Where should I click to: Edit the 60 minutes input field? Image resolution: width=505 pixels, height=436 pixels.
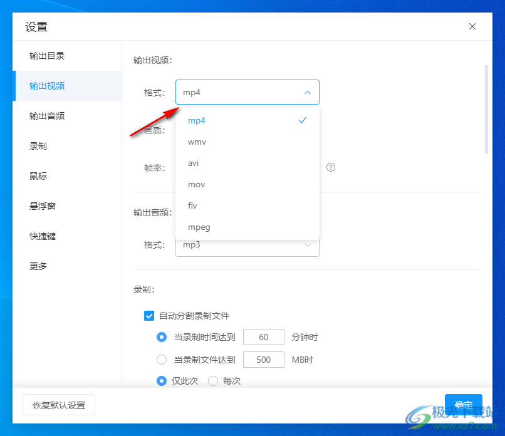click(x=264, y=337)
